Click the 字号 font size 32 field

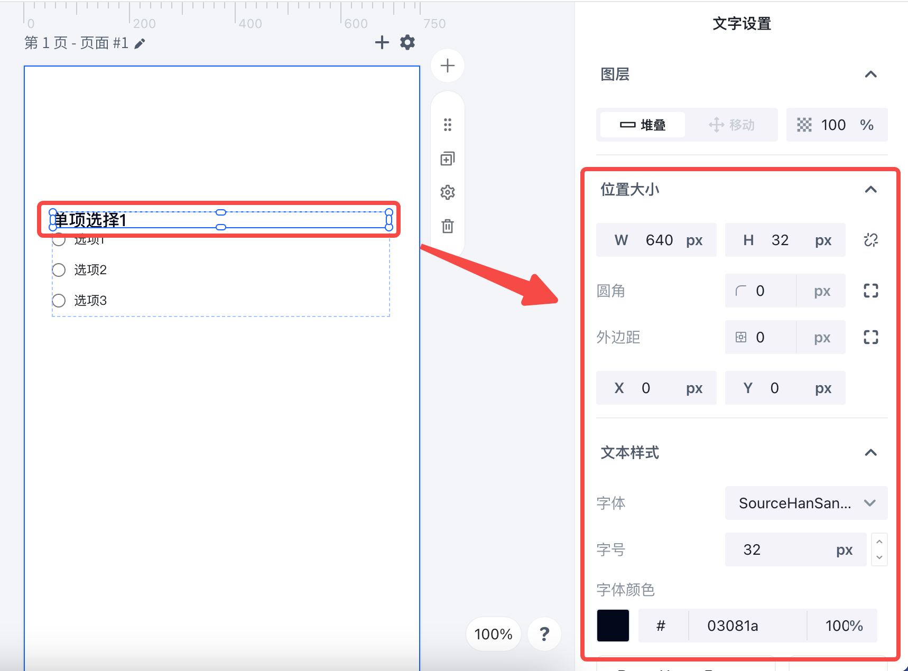tap(795, 549)
